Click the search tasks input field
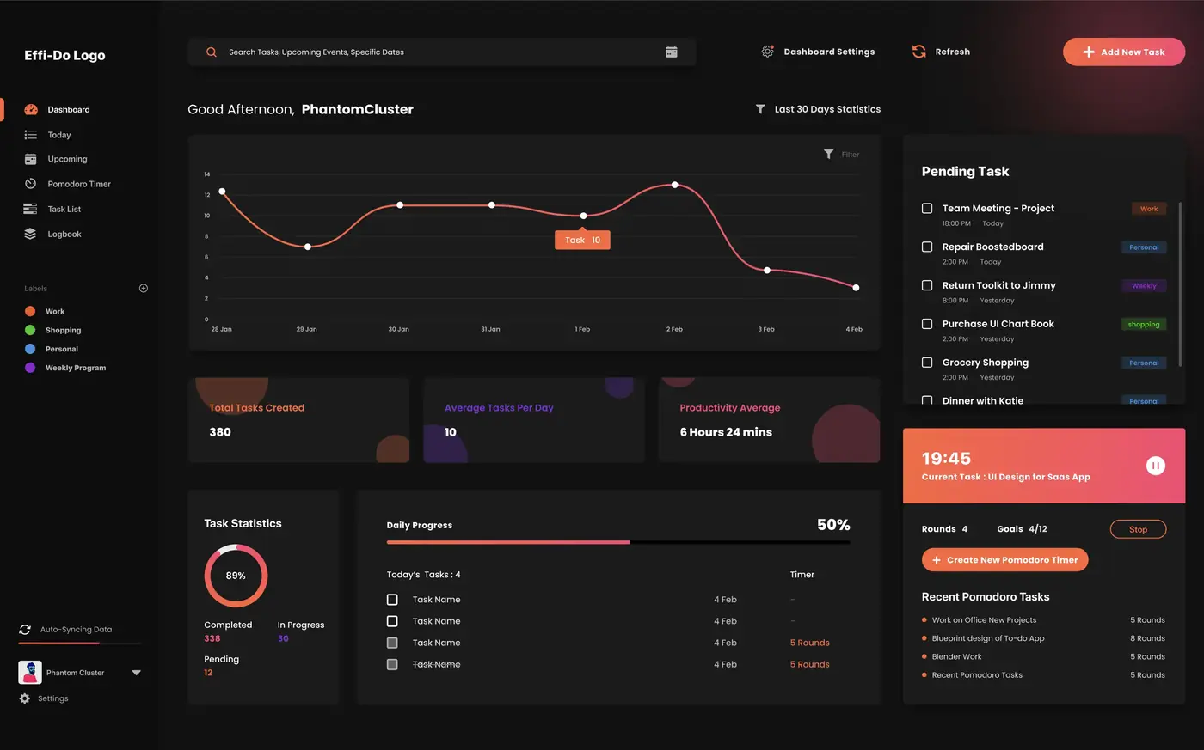The width and height of the screenshot is (1204, 750). [442, 52]
